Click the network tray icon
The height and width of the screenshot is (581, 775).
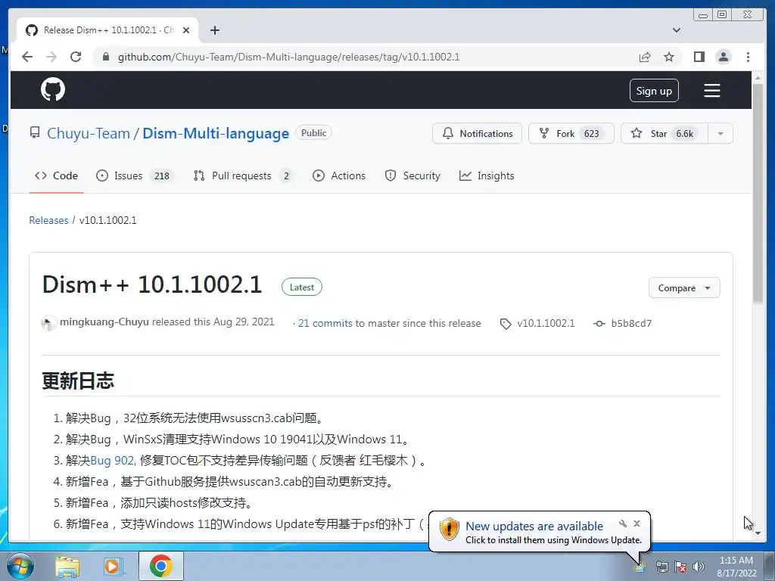661,567
